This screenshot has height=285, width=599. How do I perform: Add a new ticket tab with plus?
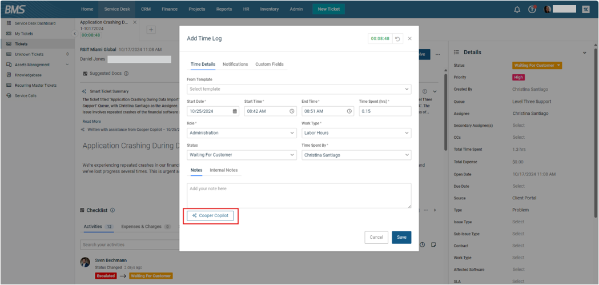pyautogui.click(x=151, y=30)
